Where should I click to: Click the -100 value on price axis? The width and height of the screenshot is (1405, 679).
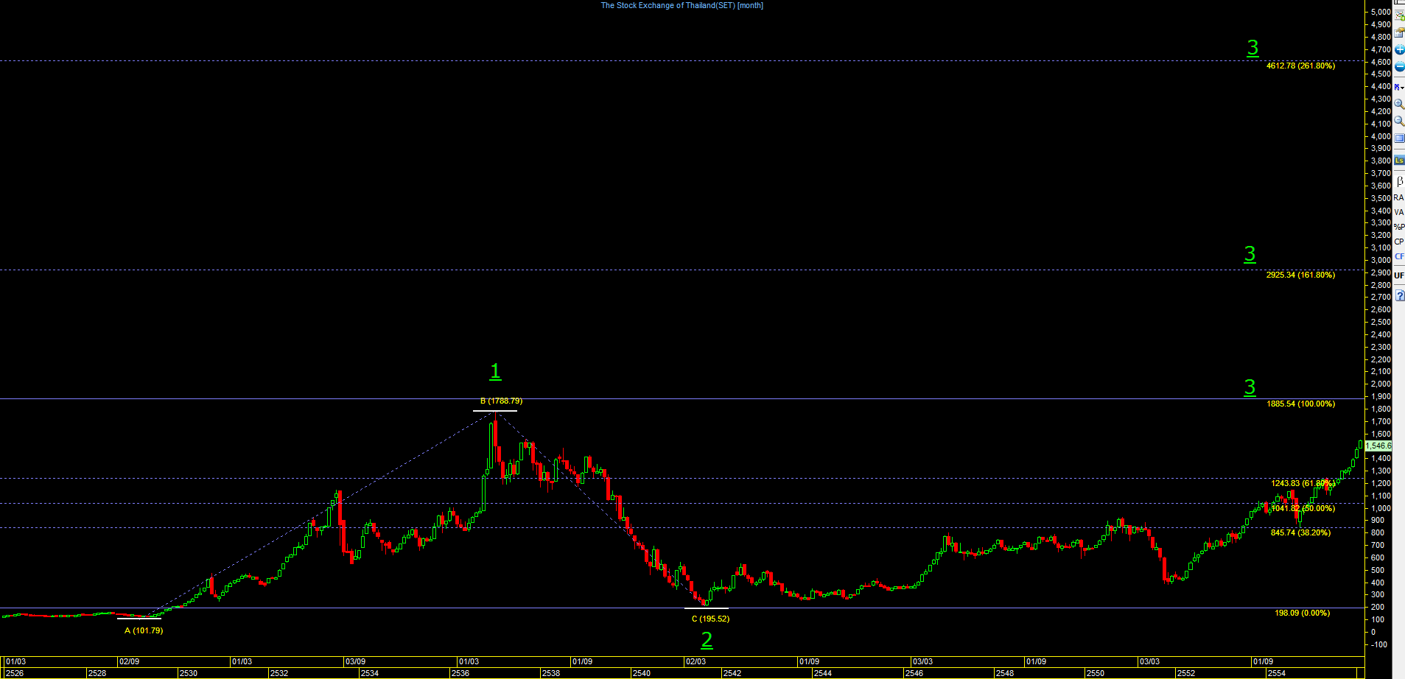[x=1378, y=644]
